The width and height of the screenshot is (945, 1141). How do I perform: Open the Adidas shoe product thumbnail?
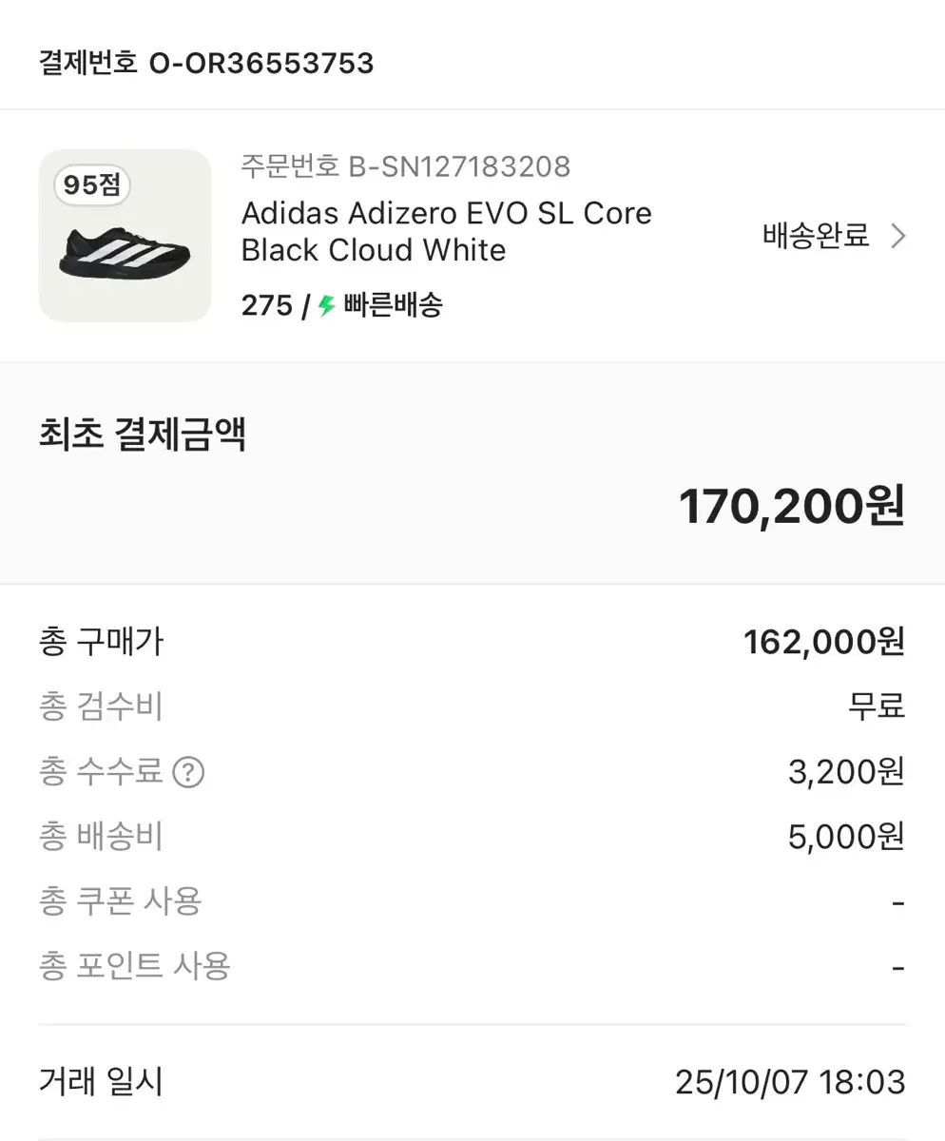point(125,236)
